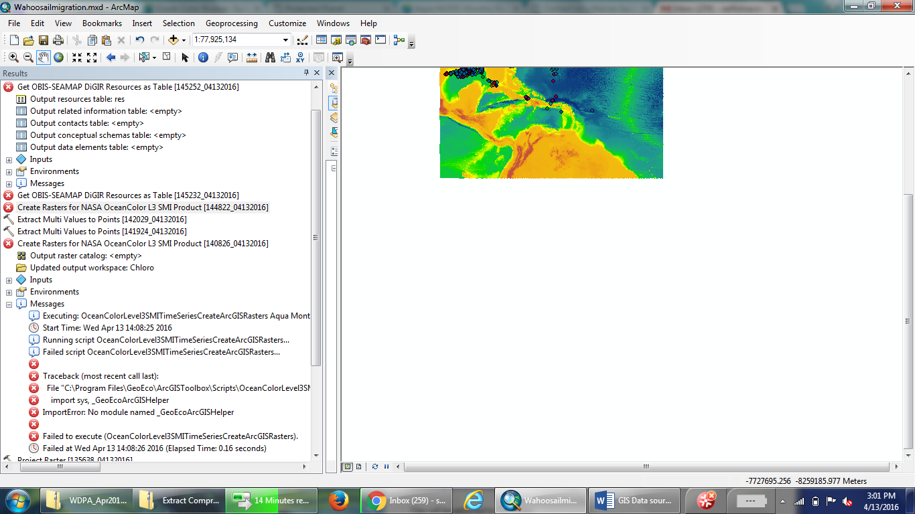The height and width of the screenshot is (514, 915).
Task: Collapse Messages under the OceanColor 140826 result
Action: pyautogui.click(x=9, y=304)
